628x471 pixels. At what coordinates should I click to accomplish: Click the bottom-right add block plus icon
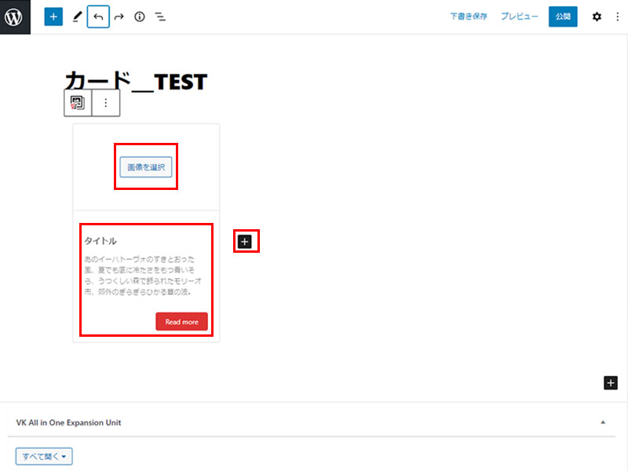coord(611,382)
